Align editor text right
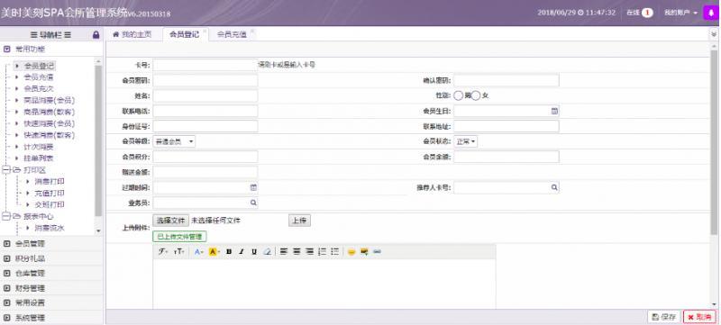The width and height of the screenshot is (721, 325). pos(309,251)
